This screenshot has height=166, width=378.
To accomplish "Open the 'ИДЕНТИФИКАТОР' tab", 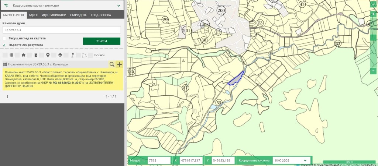I will [54, 15].
